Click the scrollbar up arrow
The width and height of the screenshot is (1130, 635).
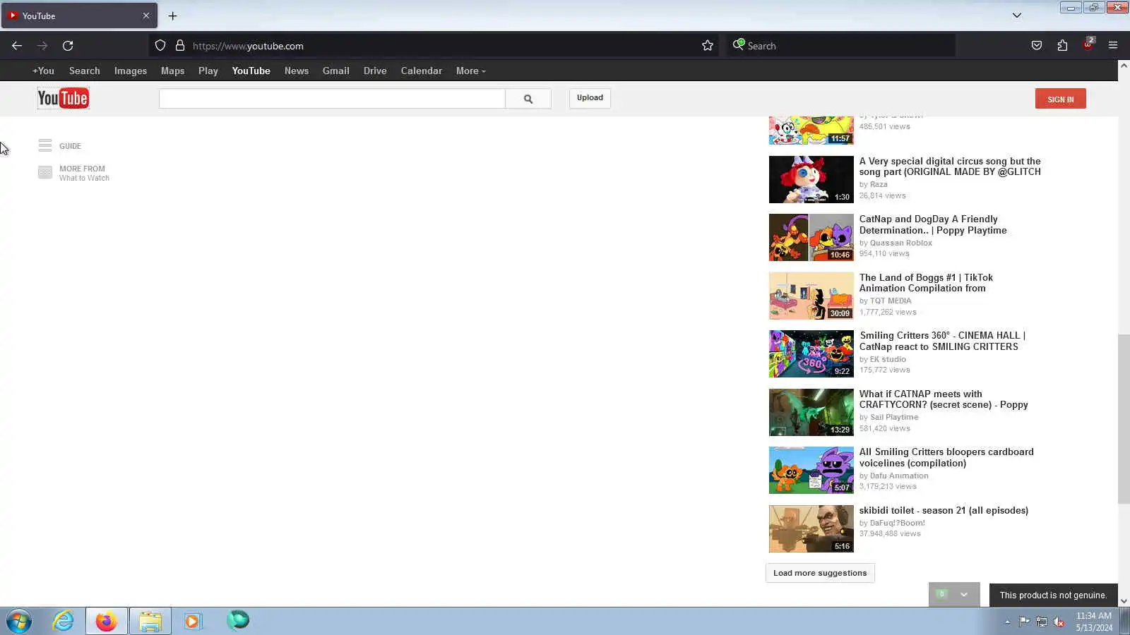tap(1124, 66)
